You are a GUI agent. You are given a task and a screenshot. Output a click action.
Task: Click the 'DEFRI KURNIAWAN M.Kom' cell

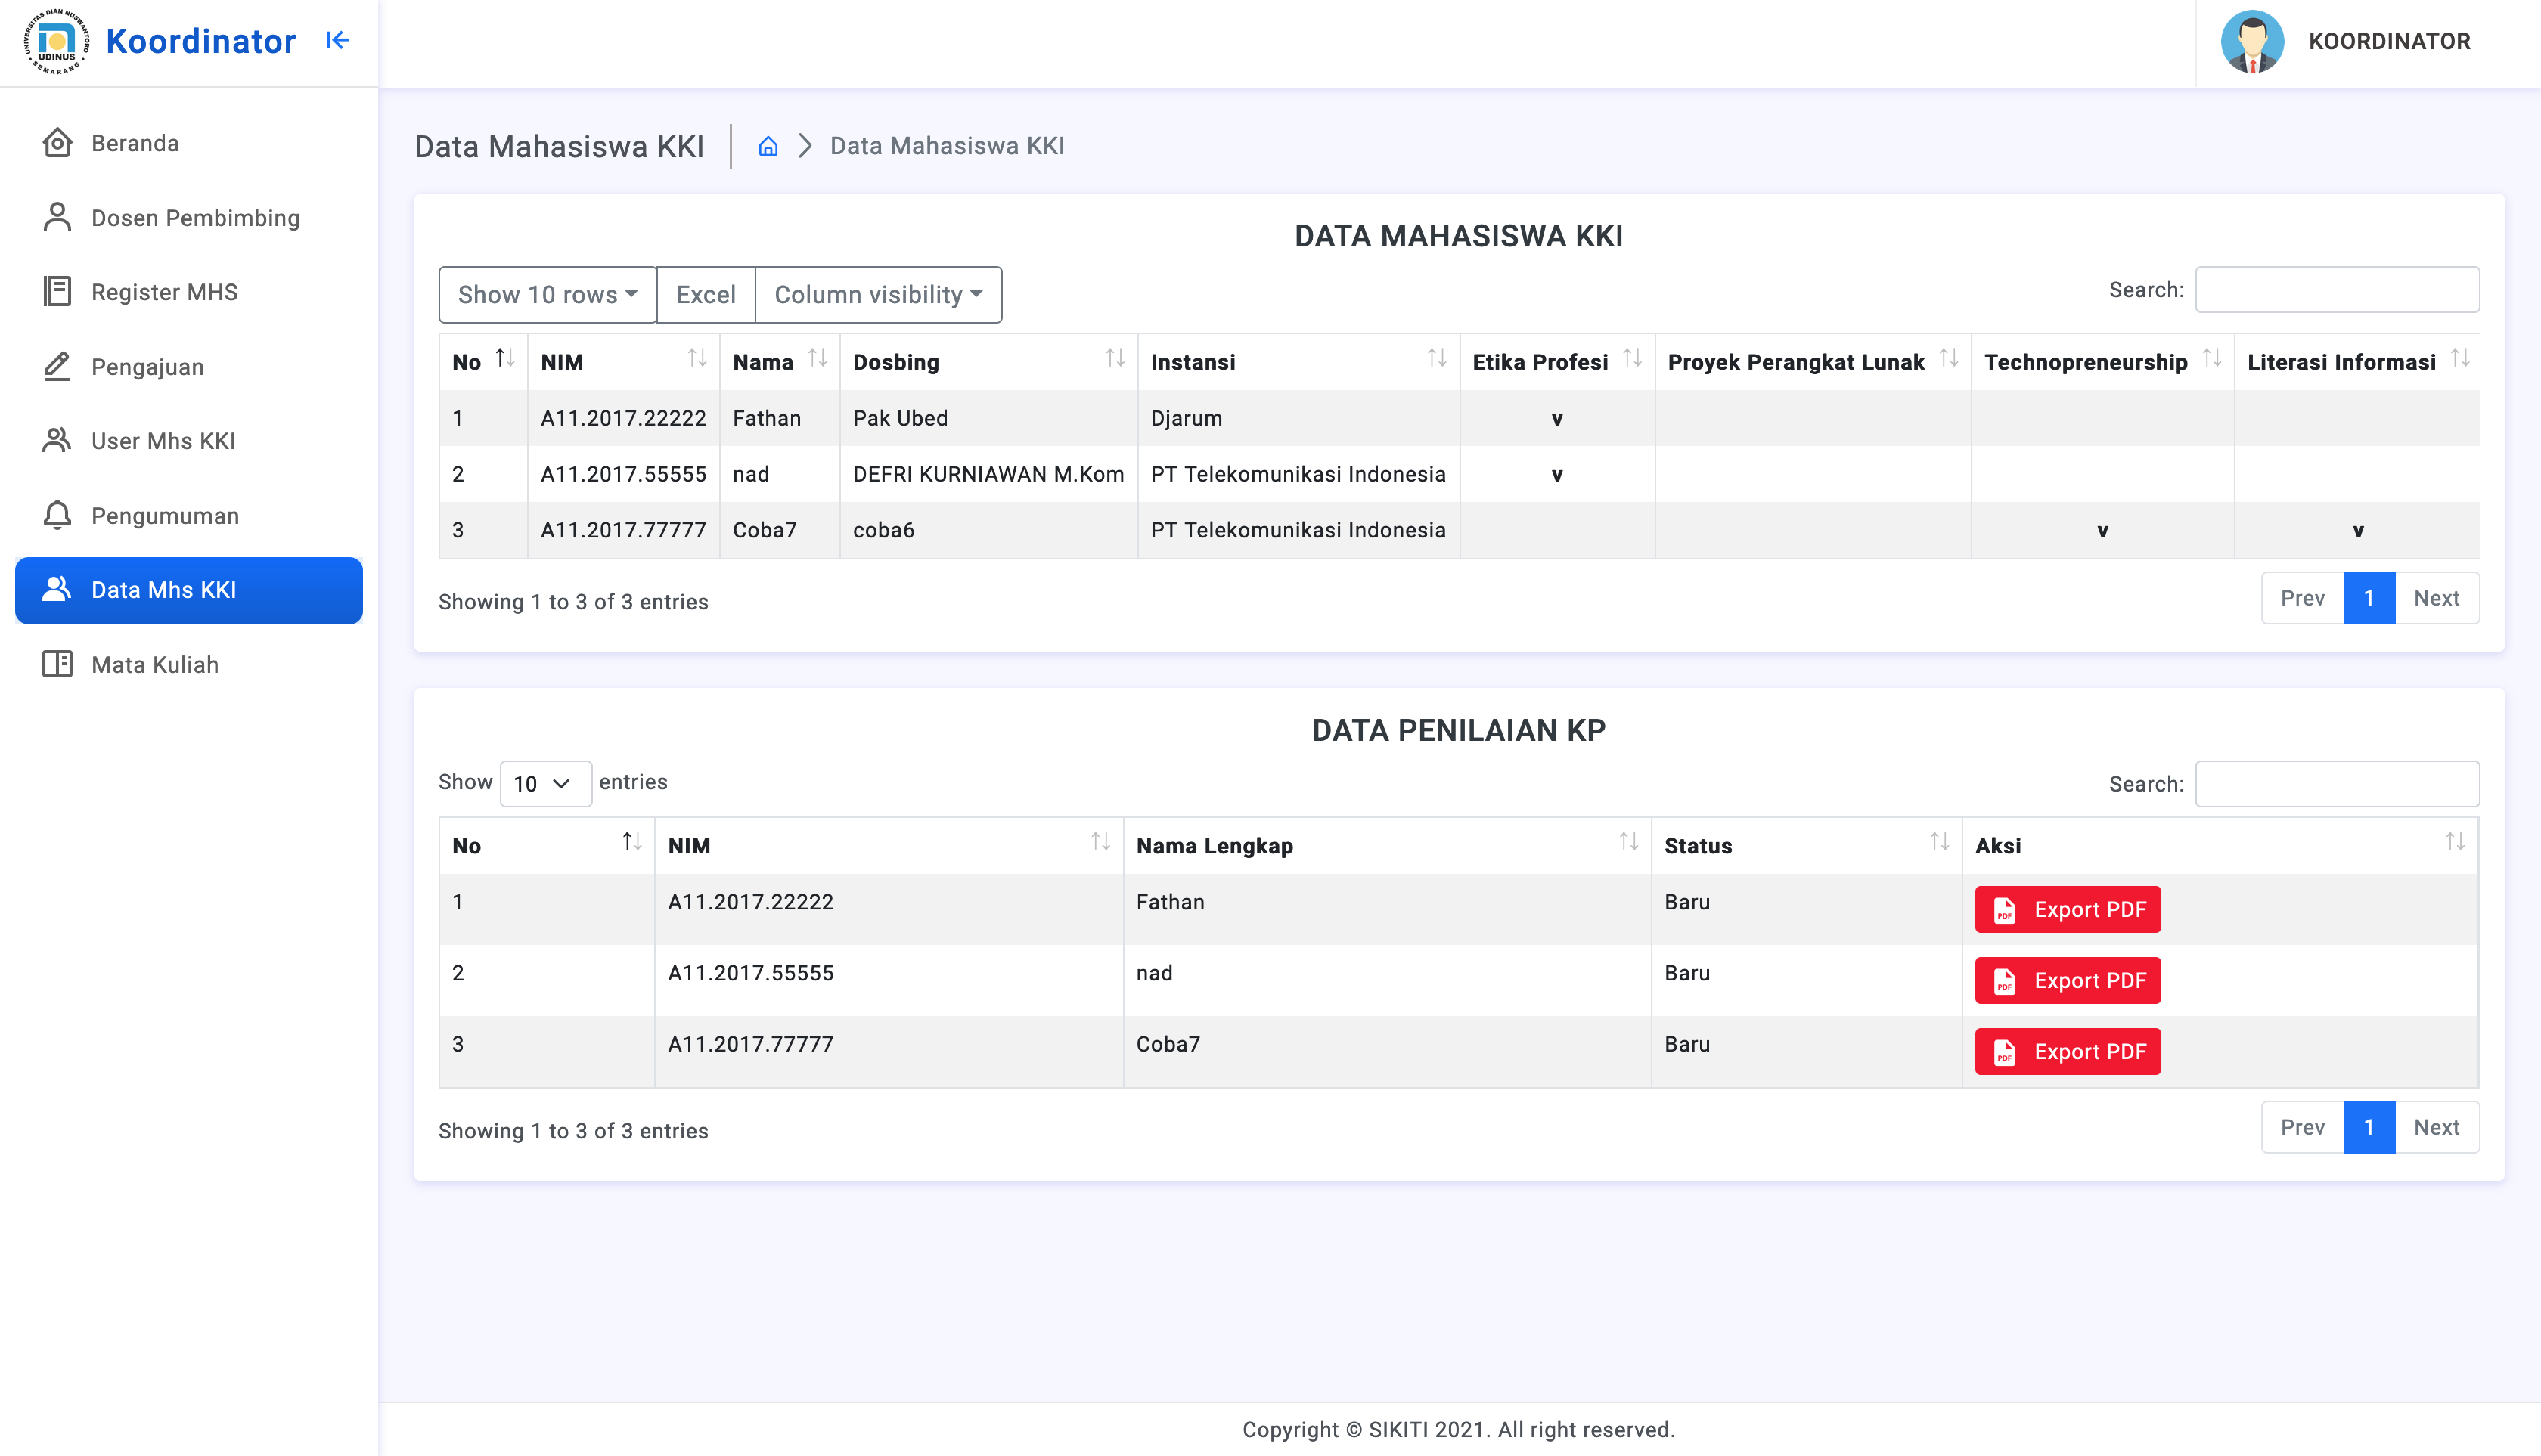[x=988, y=474]
